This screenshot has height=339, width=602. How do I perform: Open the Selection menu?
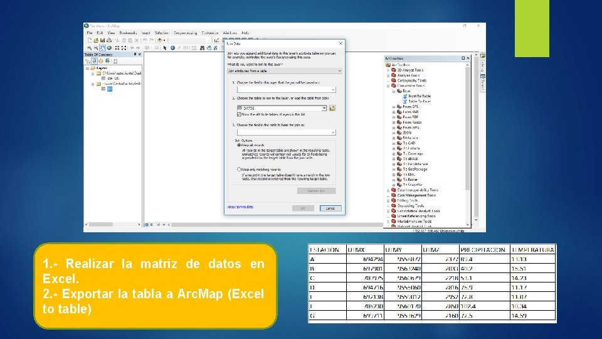pos(162,33)
